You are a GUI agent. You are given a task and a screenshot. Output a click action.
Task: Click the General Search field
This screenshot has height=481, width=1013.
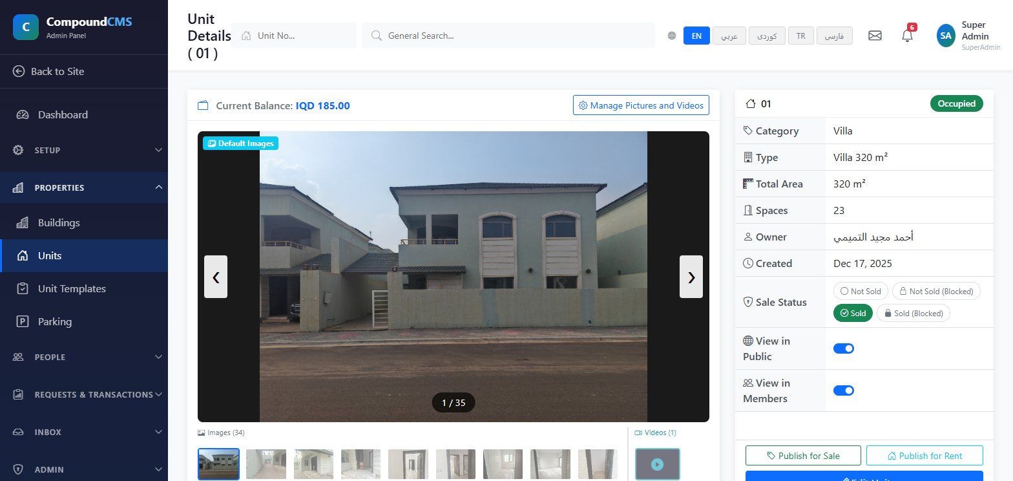point(508,36)
